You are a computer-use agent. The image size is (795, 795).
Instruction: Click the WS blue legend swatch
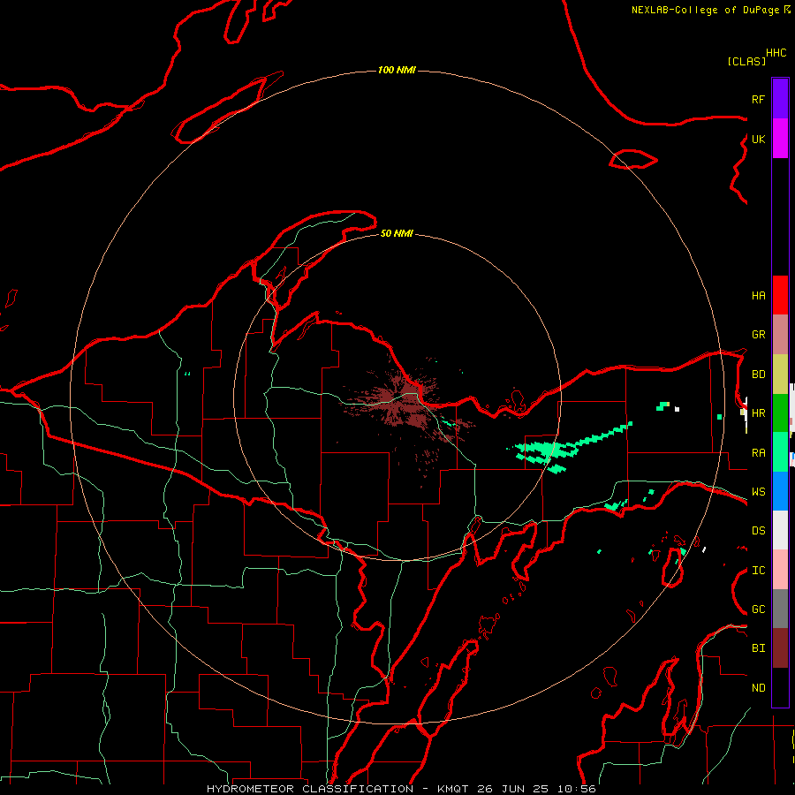[780, 491]
